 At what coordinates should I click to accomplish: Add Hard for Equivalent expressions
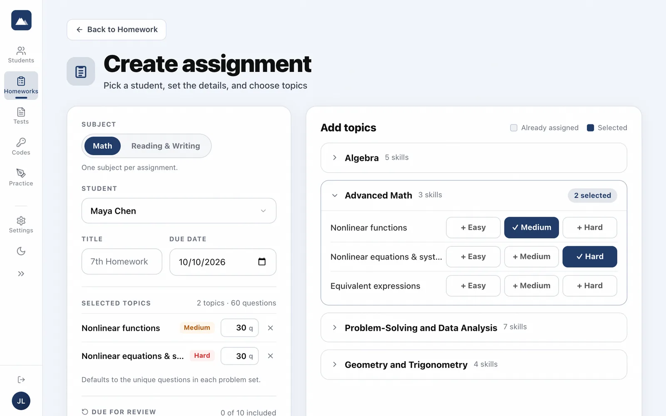(590, 286)
